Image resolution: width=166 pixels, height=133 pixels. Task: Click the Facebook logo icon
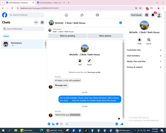[x=5, y=15]
